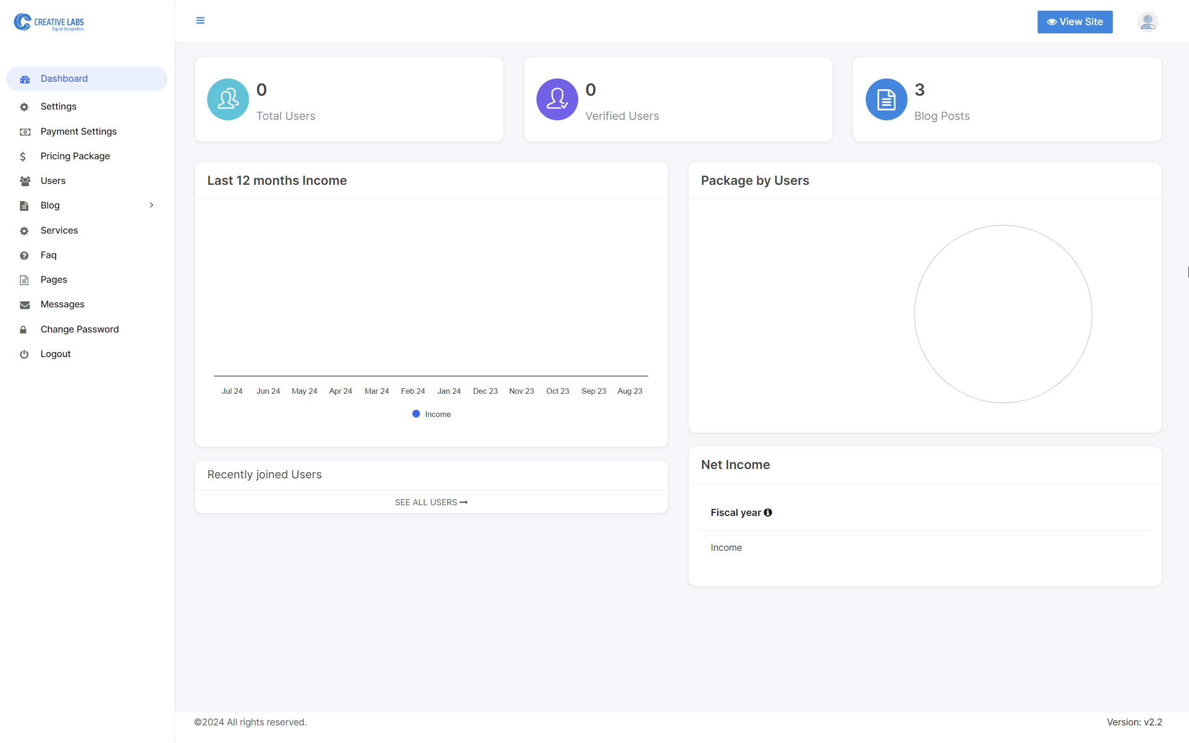Image resolution: width=1189 pixels, height=743 pixels.
Task: Toggle the Income legend on the chart
Action: tap(431, 414)
